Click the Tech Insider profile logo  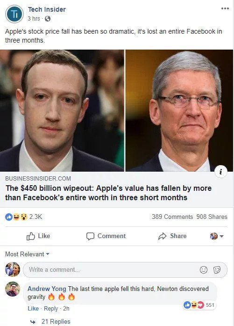(14, 14)
